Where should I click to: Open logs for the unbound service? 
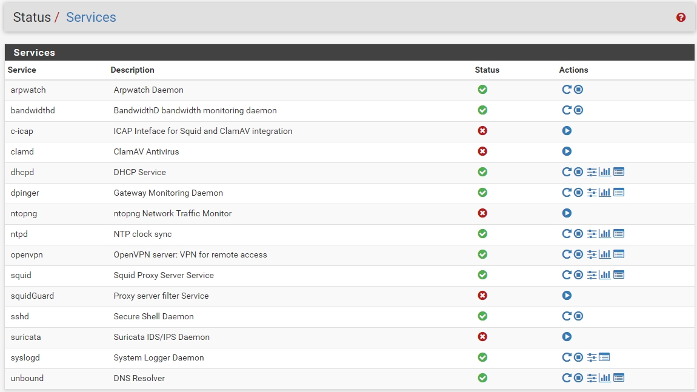click(x=619, y=378)
